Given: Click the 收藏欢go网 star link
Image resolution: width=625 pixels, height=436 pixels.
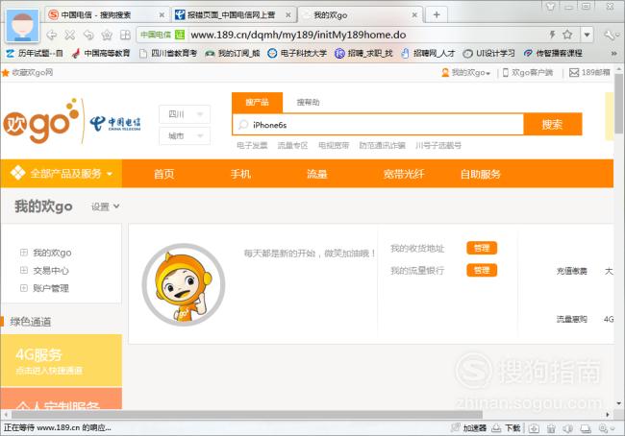Looking at the screenshot, I should point(27,72).
